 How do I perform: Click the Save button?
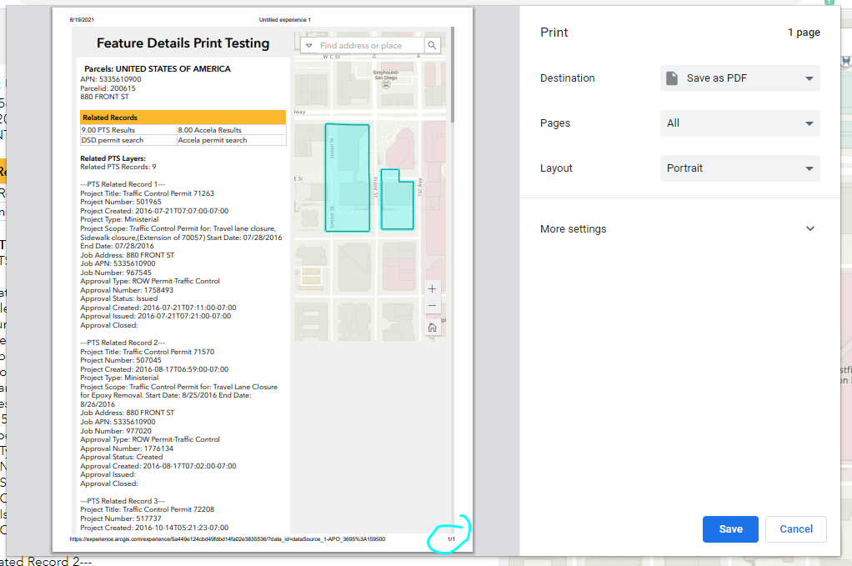point(730,529)
